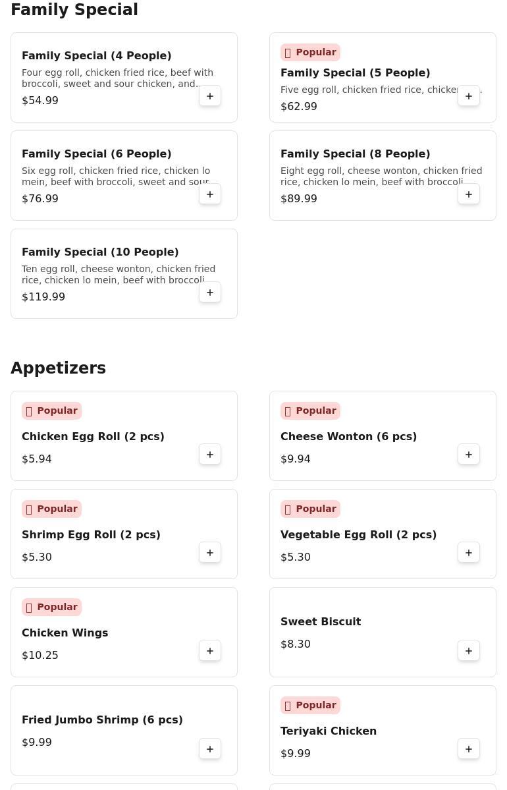Add Fried Jumbo Shrimp (6 pcs) plus icon

click(210, 749)
